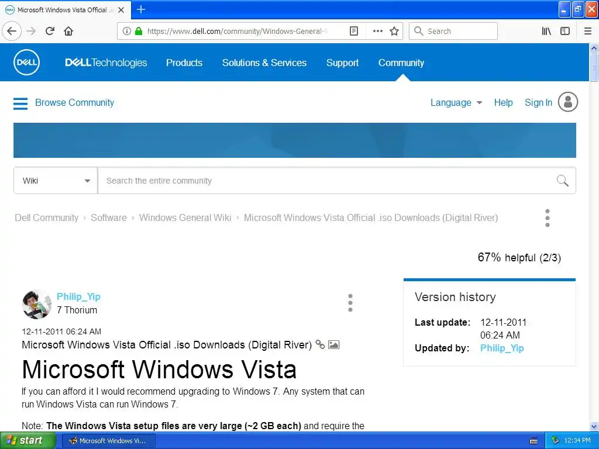Open the browser home page
The width and height of the screenshot is (599, 449).
(x=68, y=31)
